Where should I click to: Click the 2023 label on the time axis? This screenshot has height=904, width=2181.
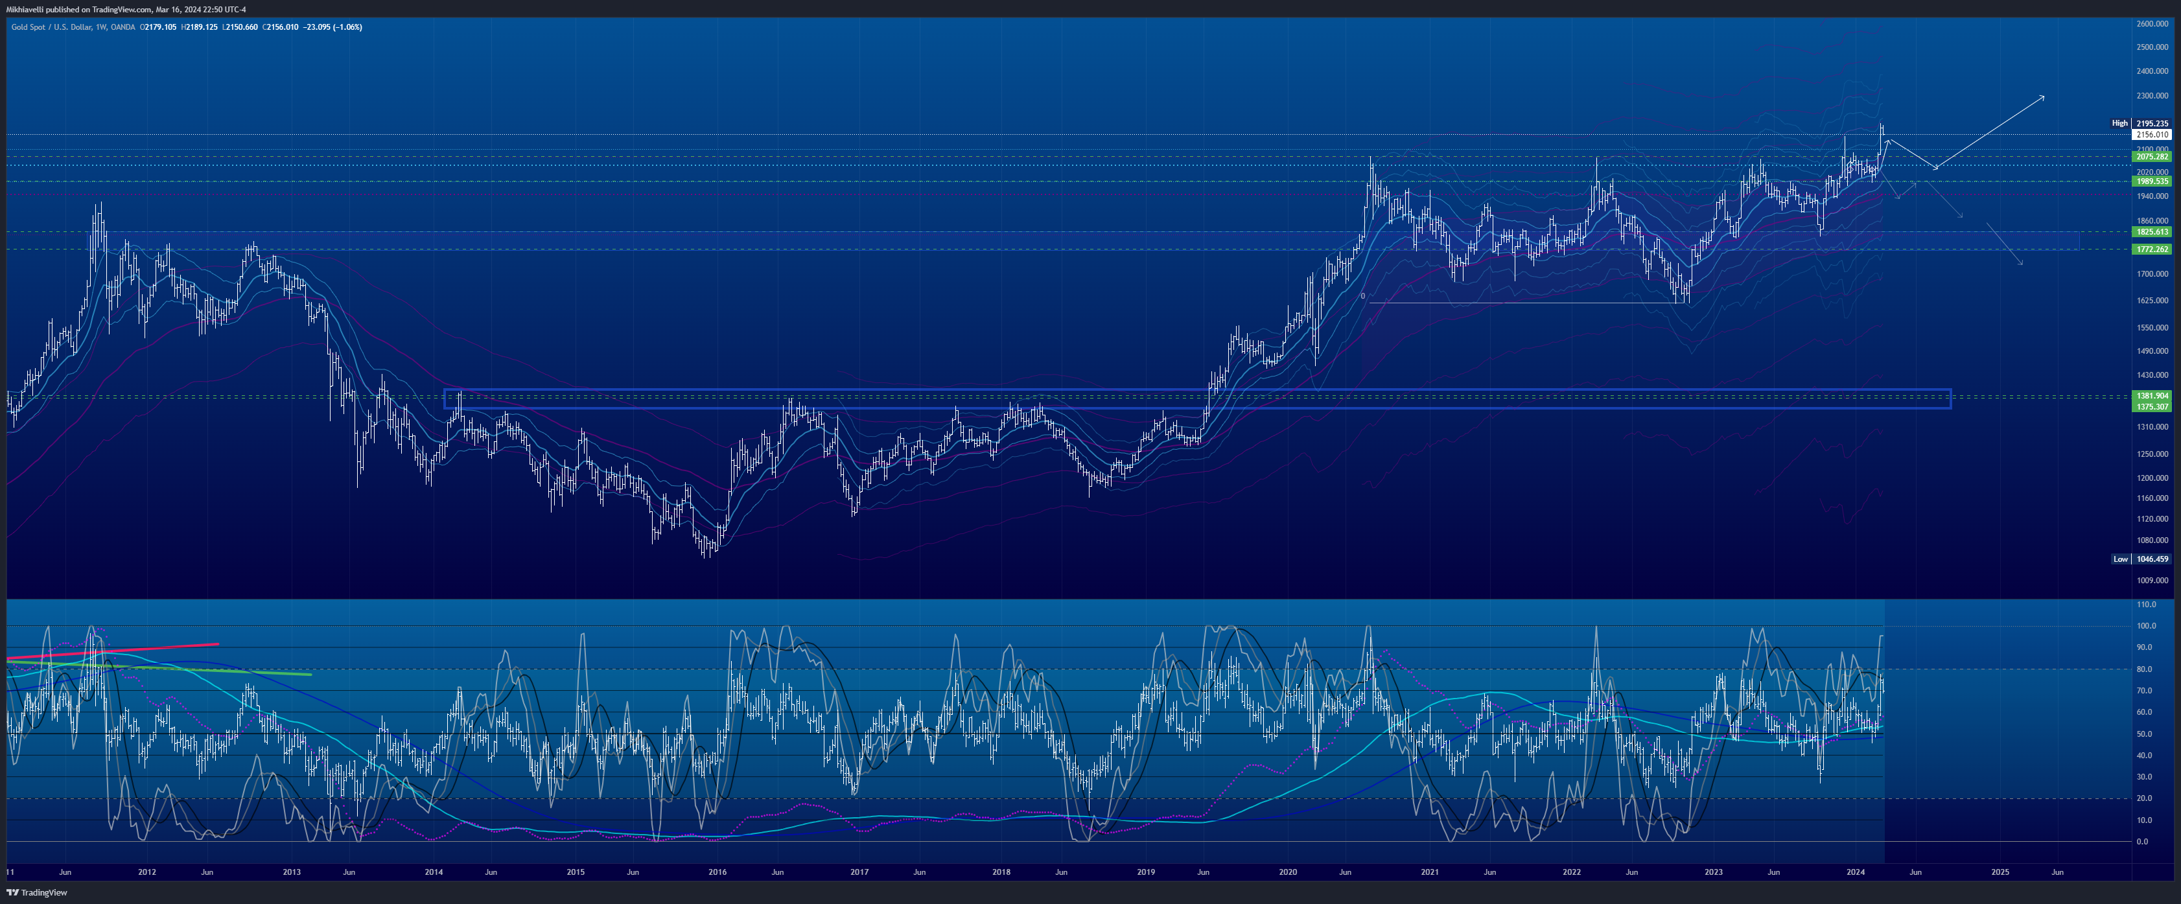point(1713,872)
